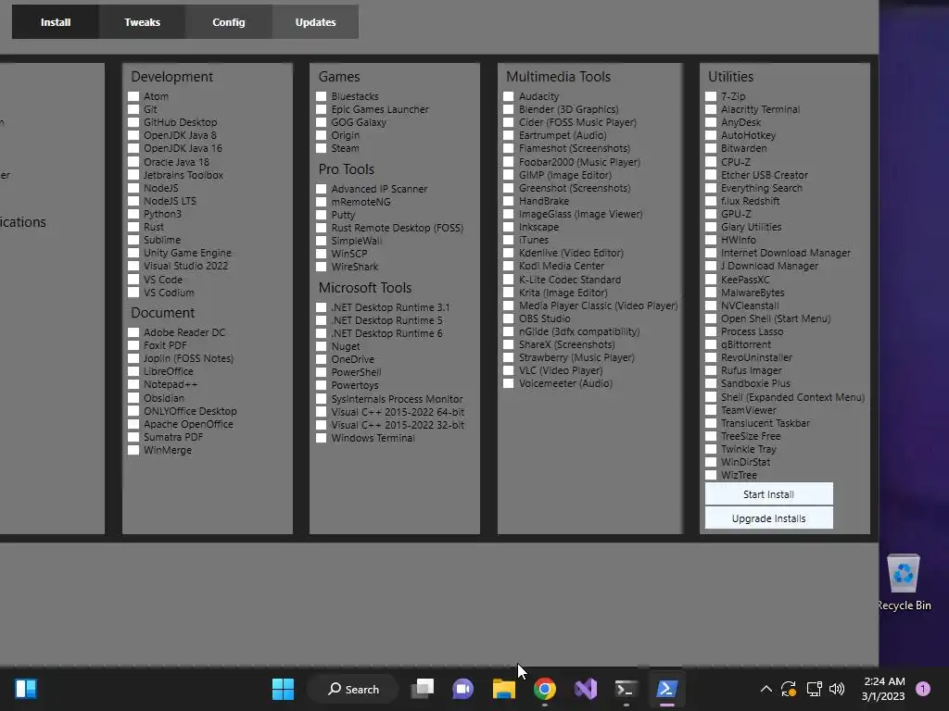Select the Notepad++ checkbox
This screenshot has height=711, width=949.
pos(133,384)
